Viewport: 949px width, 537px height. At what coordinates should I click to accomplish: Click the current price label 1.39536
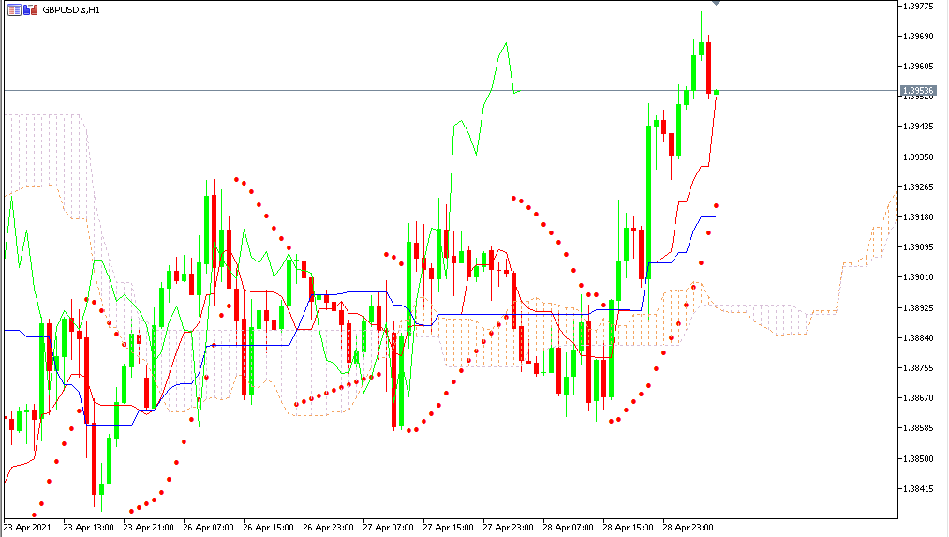(918, 91)
